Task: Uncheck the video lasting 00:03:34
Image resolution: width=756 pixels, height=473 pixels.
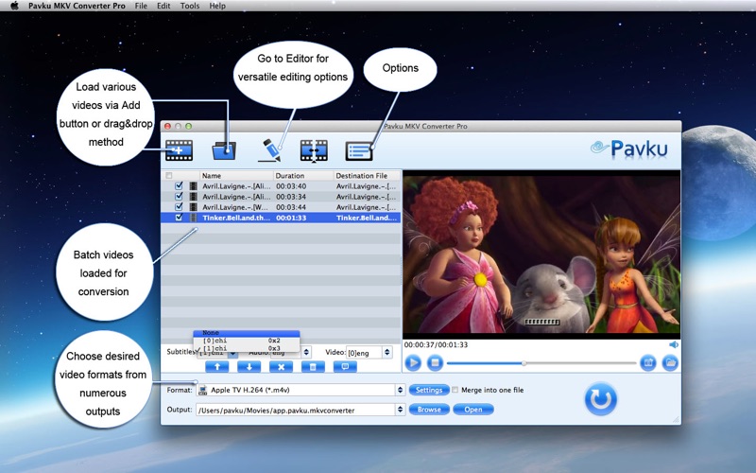Action: pyautogui.click(x=179, y=197)
